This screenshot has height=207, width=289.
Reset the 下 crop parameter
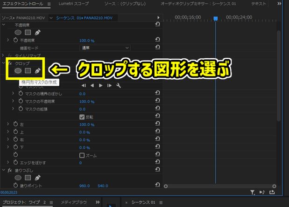point(158,146)
